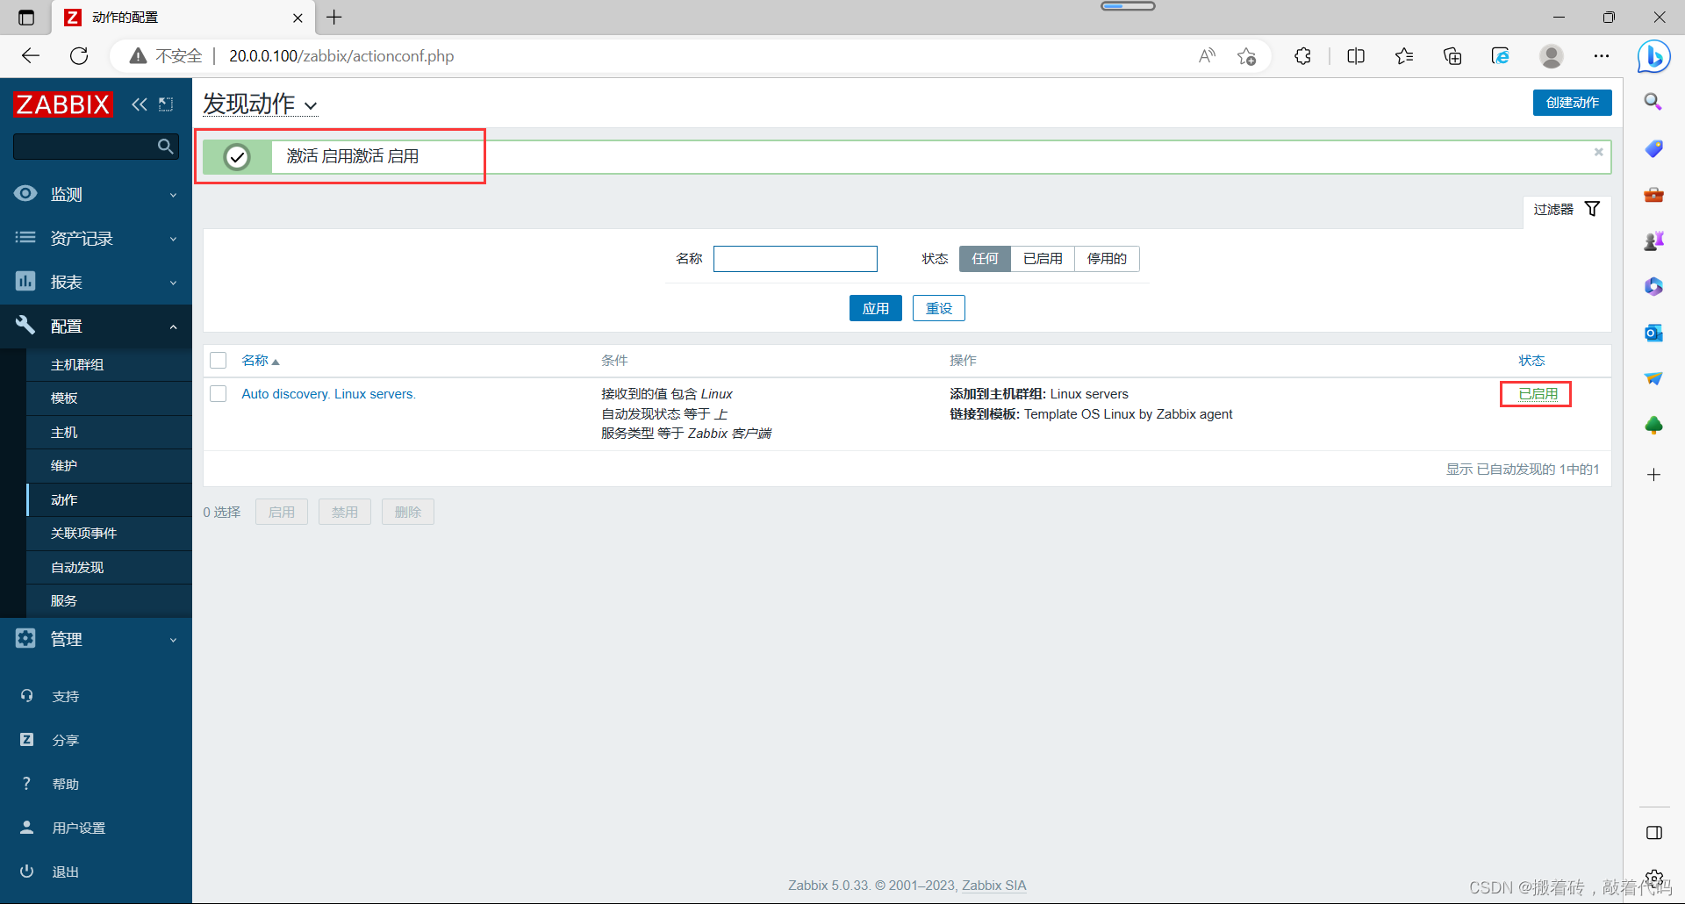Open browser Extensions puzzle icon

tap(1302, 56)
